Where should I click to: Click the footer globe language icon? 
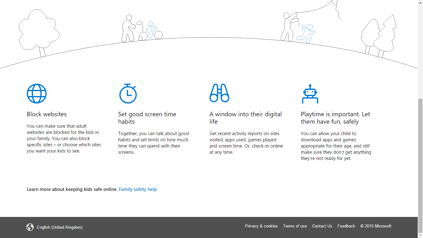30,227
